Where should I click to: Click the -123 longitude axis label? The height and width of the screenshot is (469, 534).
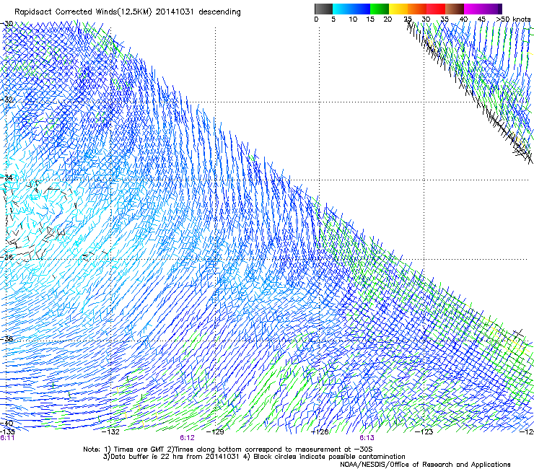coord(424,432)
